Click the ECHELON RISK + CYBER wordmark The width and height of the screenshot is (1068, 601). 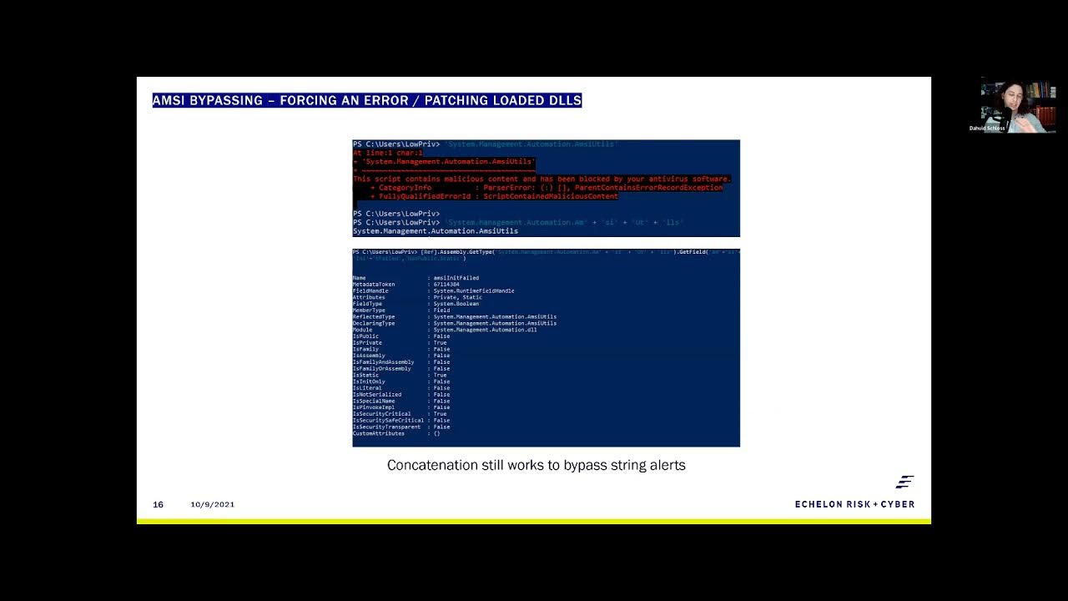tap(854, 504)
